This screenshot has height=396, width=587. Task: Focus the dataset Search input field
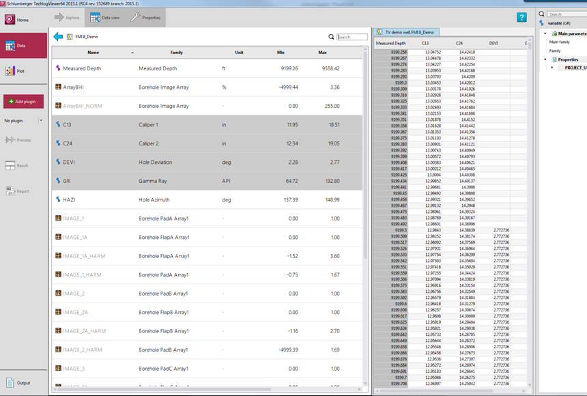pyautogui.click(x=352, y=37)
